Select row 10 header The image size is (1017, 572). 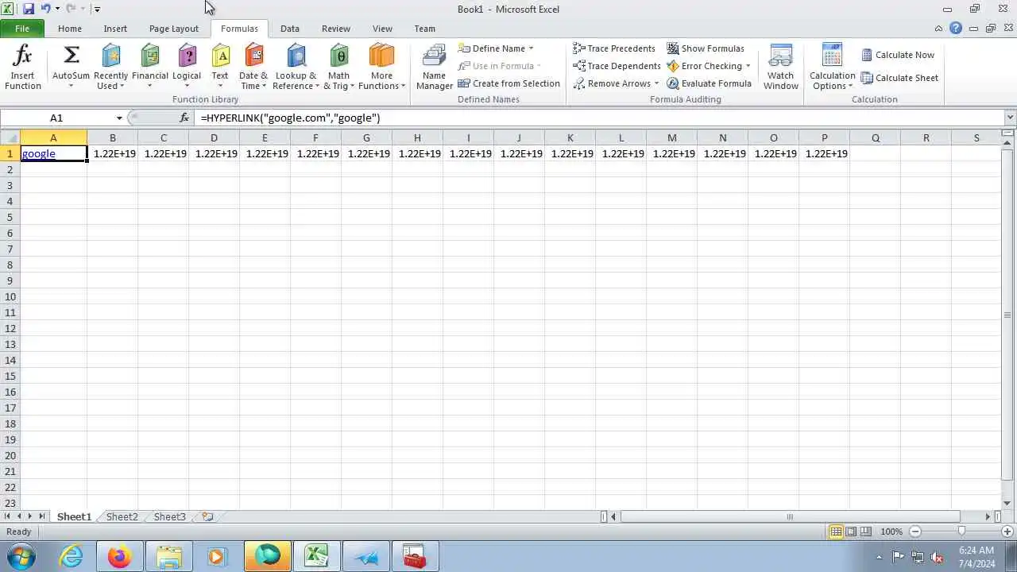[10, 296]
